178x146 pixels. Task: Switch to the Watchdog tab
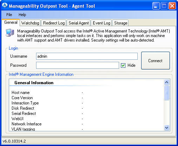[30, 23]
